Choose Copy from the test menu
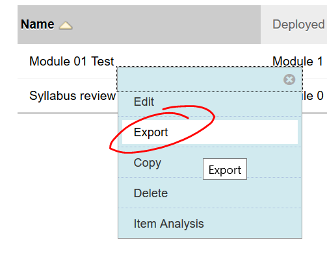The height and width of the screenshot is (253, 327). point(148,163)
